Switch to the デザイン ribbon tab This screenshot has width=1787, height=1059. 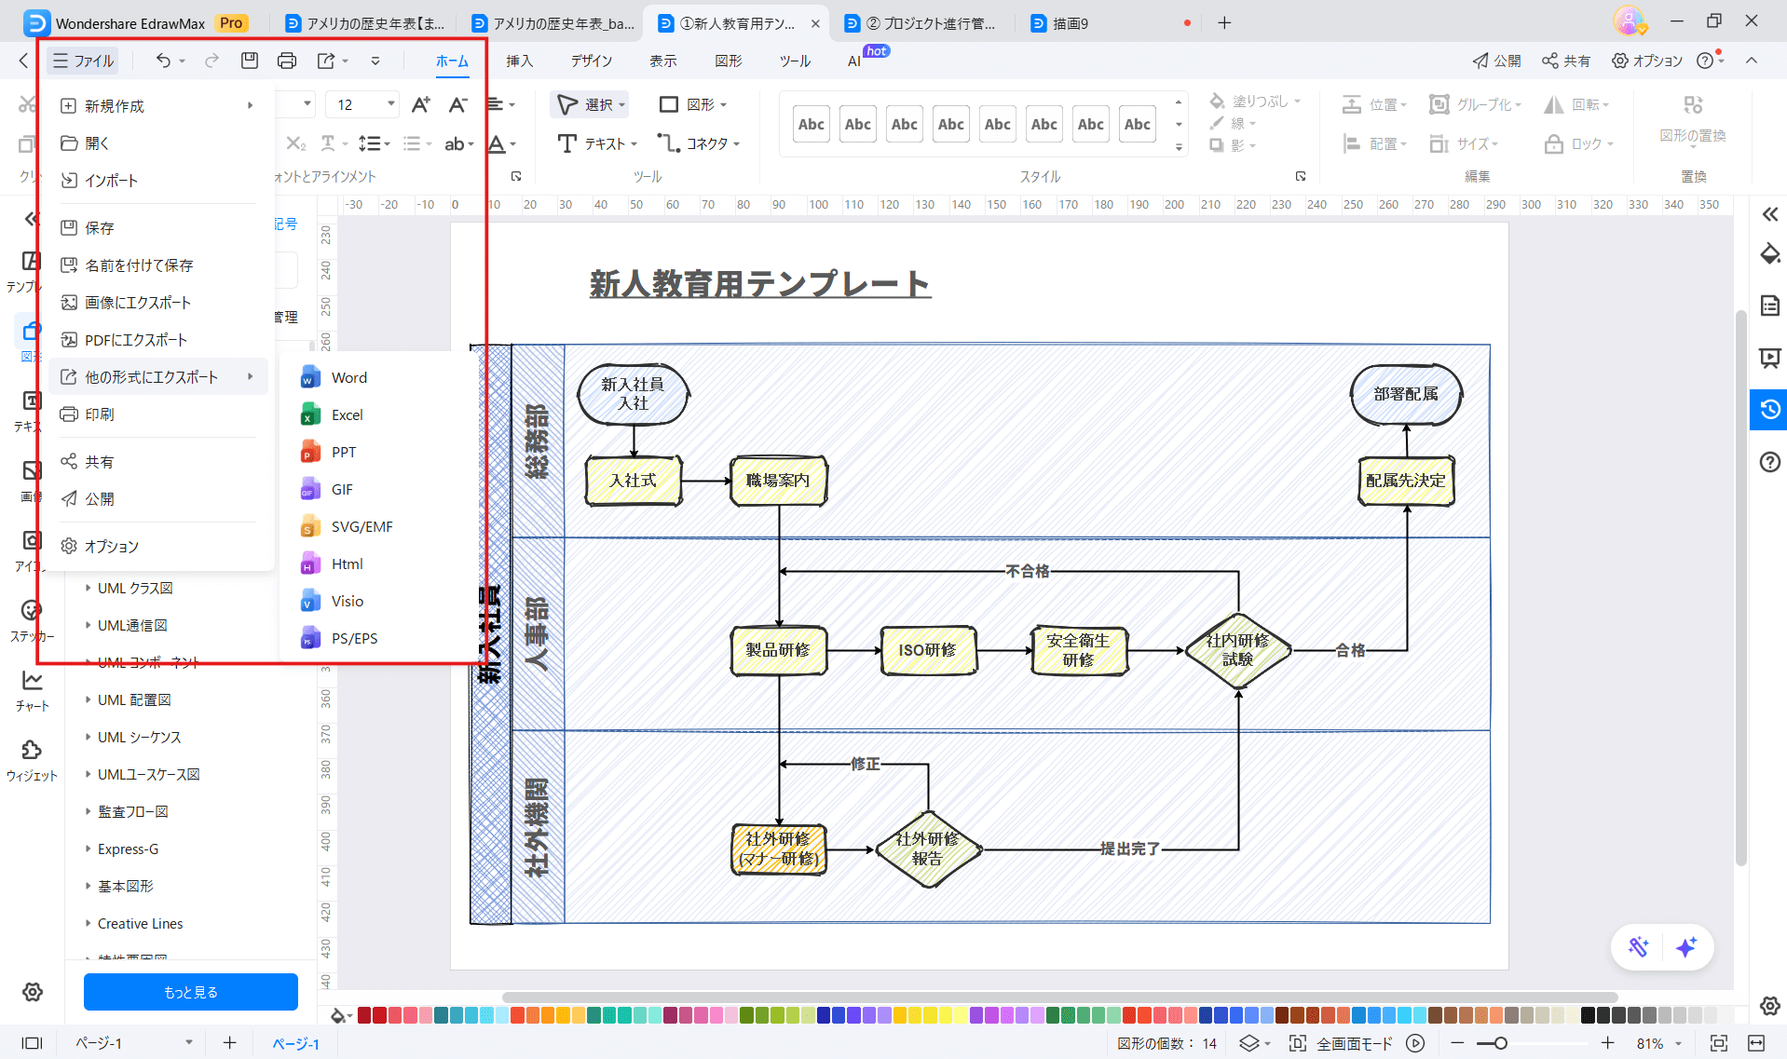[x=592, y=61]
